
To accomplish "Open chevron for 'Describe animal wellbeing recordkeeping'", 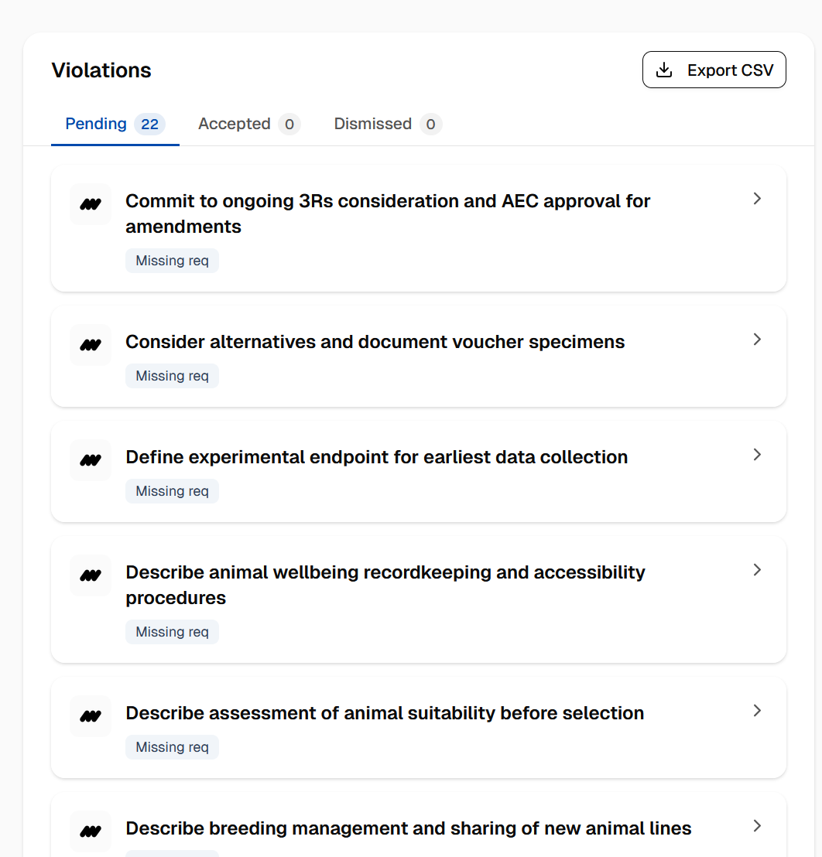I will coord(757,570).
